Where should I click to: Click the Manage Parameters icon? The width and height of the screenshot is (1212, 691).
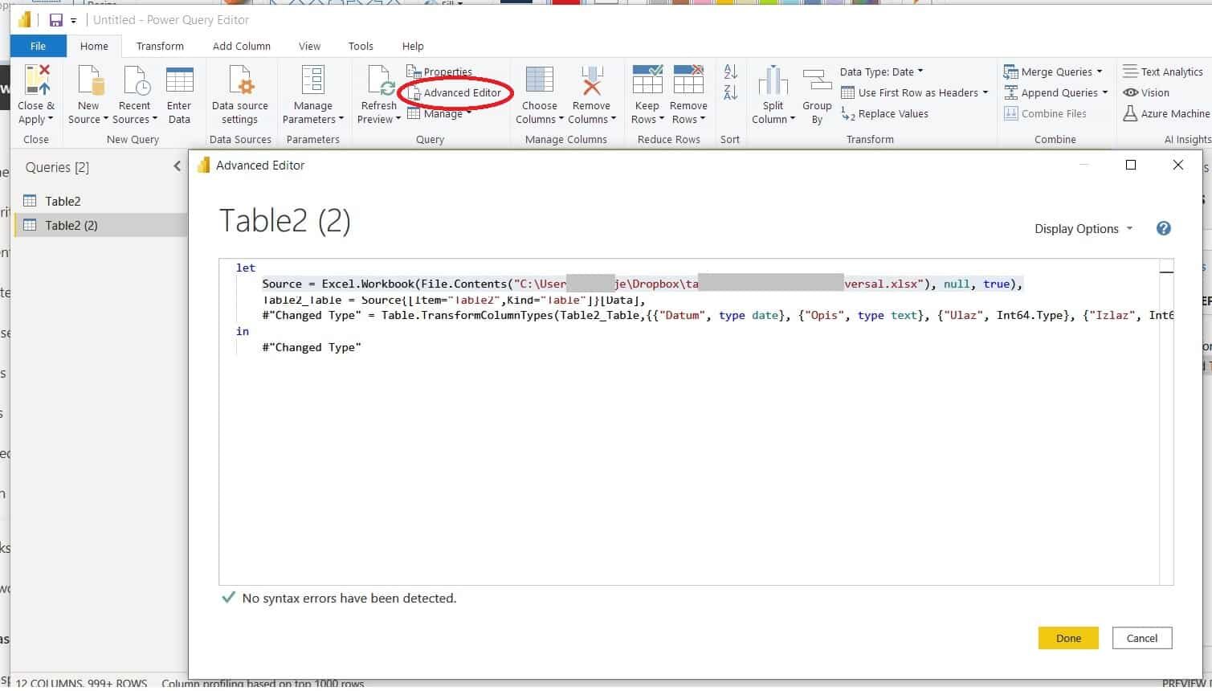click(x=312, y=80)
